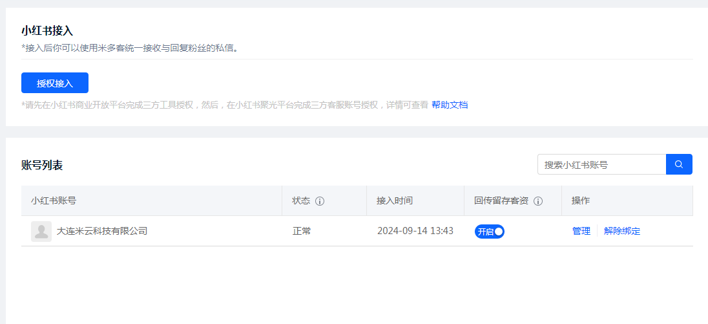Click the 小红书账号 column header
Image resolution: width=708 pixels, height=324 pixels.
pyautogui.click(x=54, y=200)
